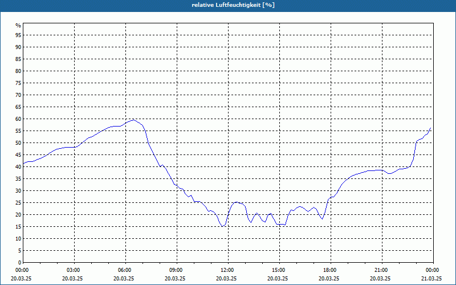Select the y-axis value 90

coord(18,47)
